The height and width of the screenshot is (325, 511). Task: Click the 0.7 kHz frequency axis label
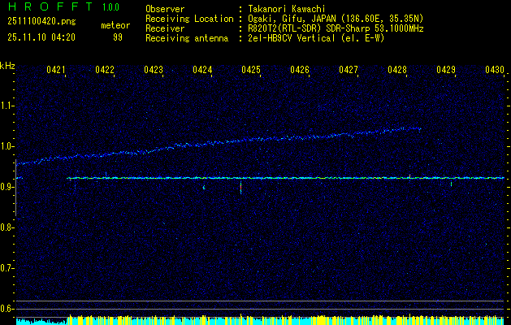pyautogui.click(x=7, y=267)
